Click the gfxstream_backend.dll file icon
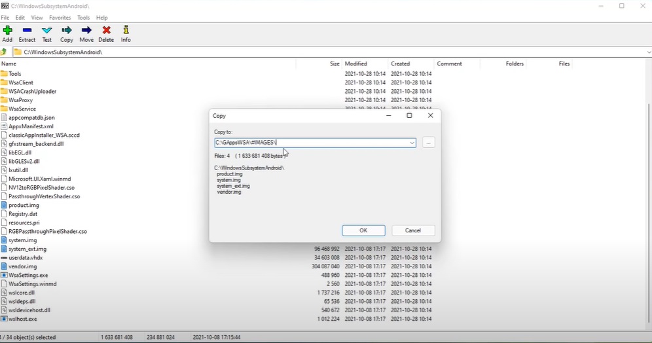Screen dimensions: 652x343 click(4, 144)
